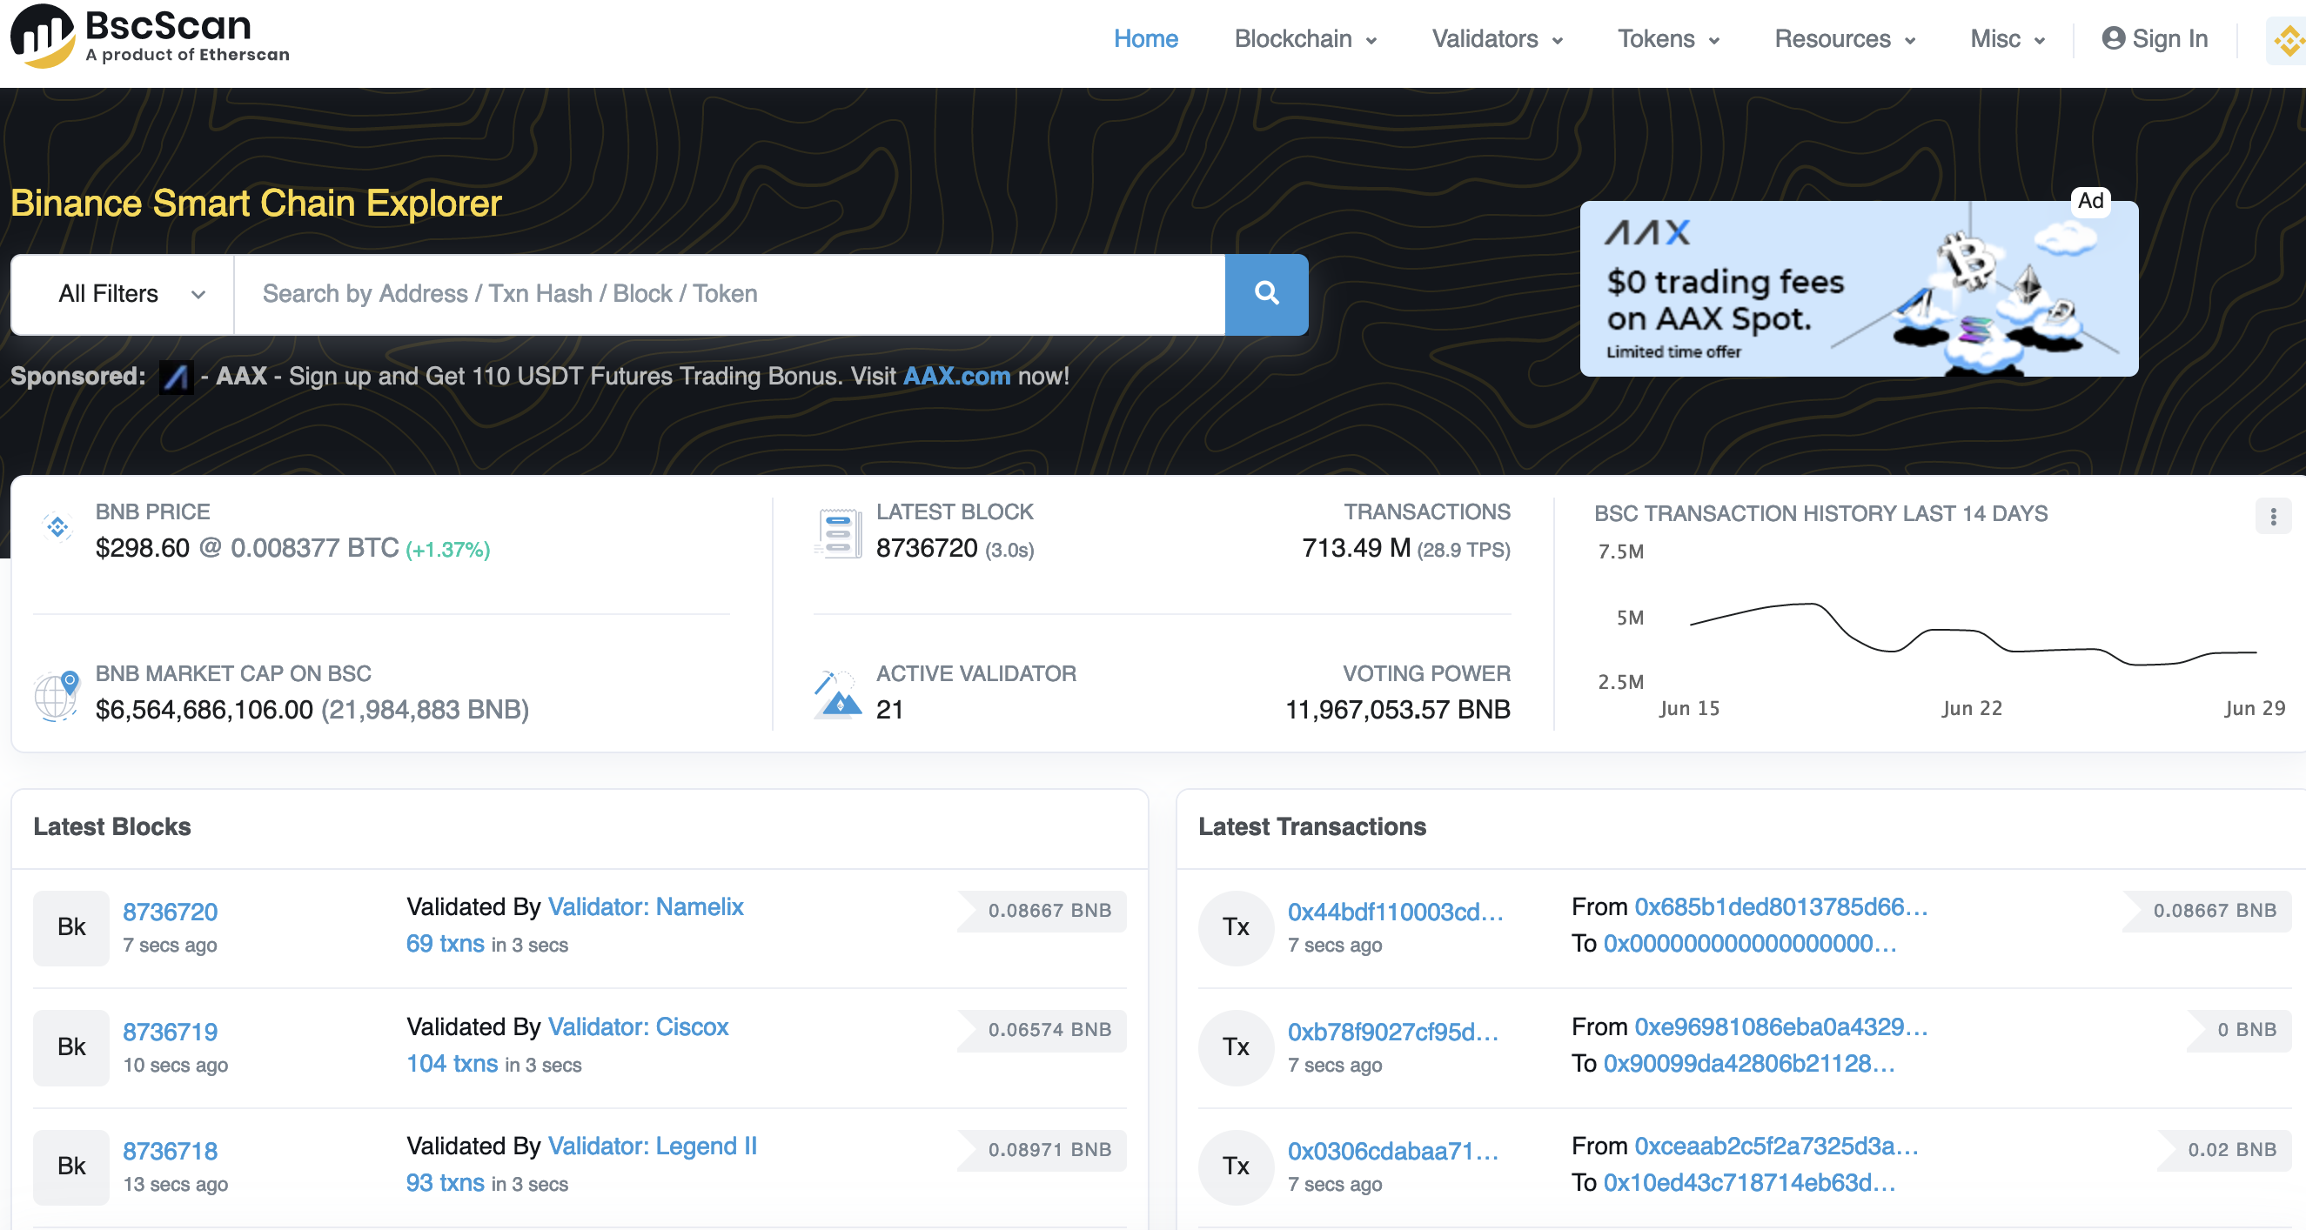Click the address search input field
The width and height of the screenshot is (2306, 1230).
coord(728,293)
